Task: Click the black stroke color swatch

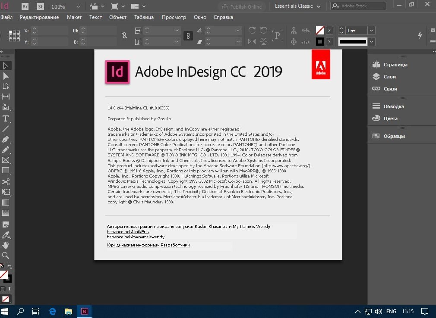Action: (x=320, y=41)
